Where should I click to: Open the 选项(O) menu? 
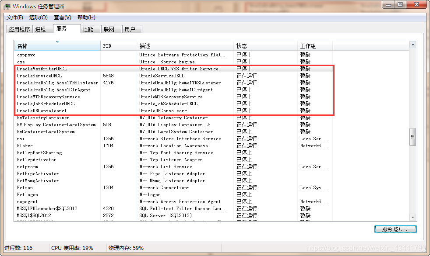click(38, 17)
